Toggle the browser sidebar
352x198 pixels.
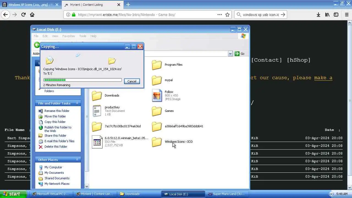pos(336,15)
